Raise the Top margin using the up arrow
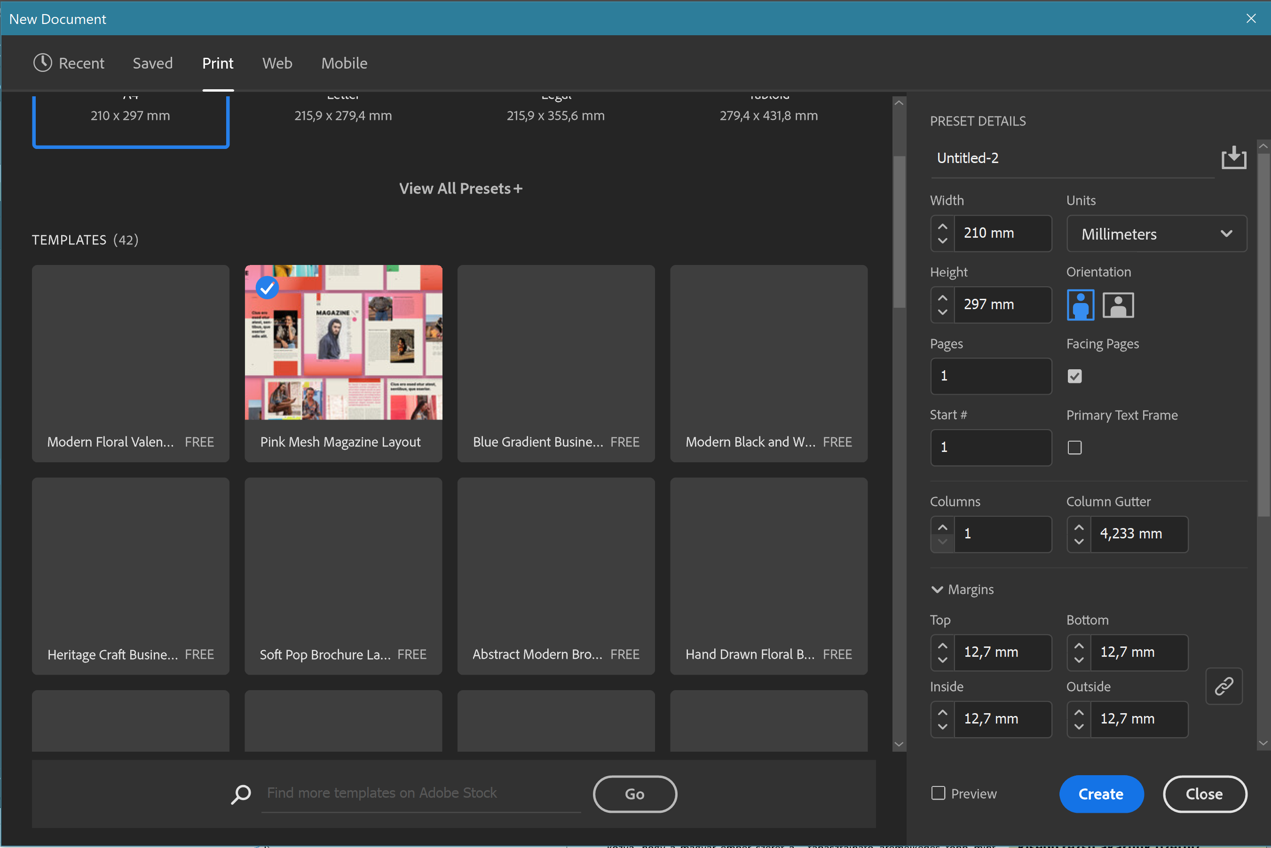Screen dimensions: 1271x848 942,645
